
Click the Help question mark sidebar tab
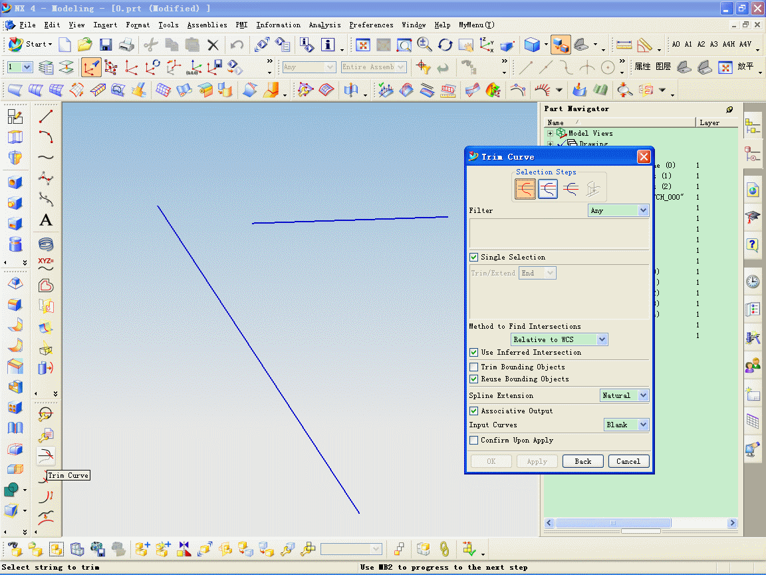coord(753,244)
